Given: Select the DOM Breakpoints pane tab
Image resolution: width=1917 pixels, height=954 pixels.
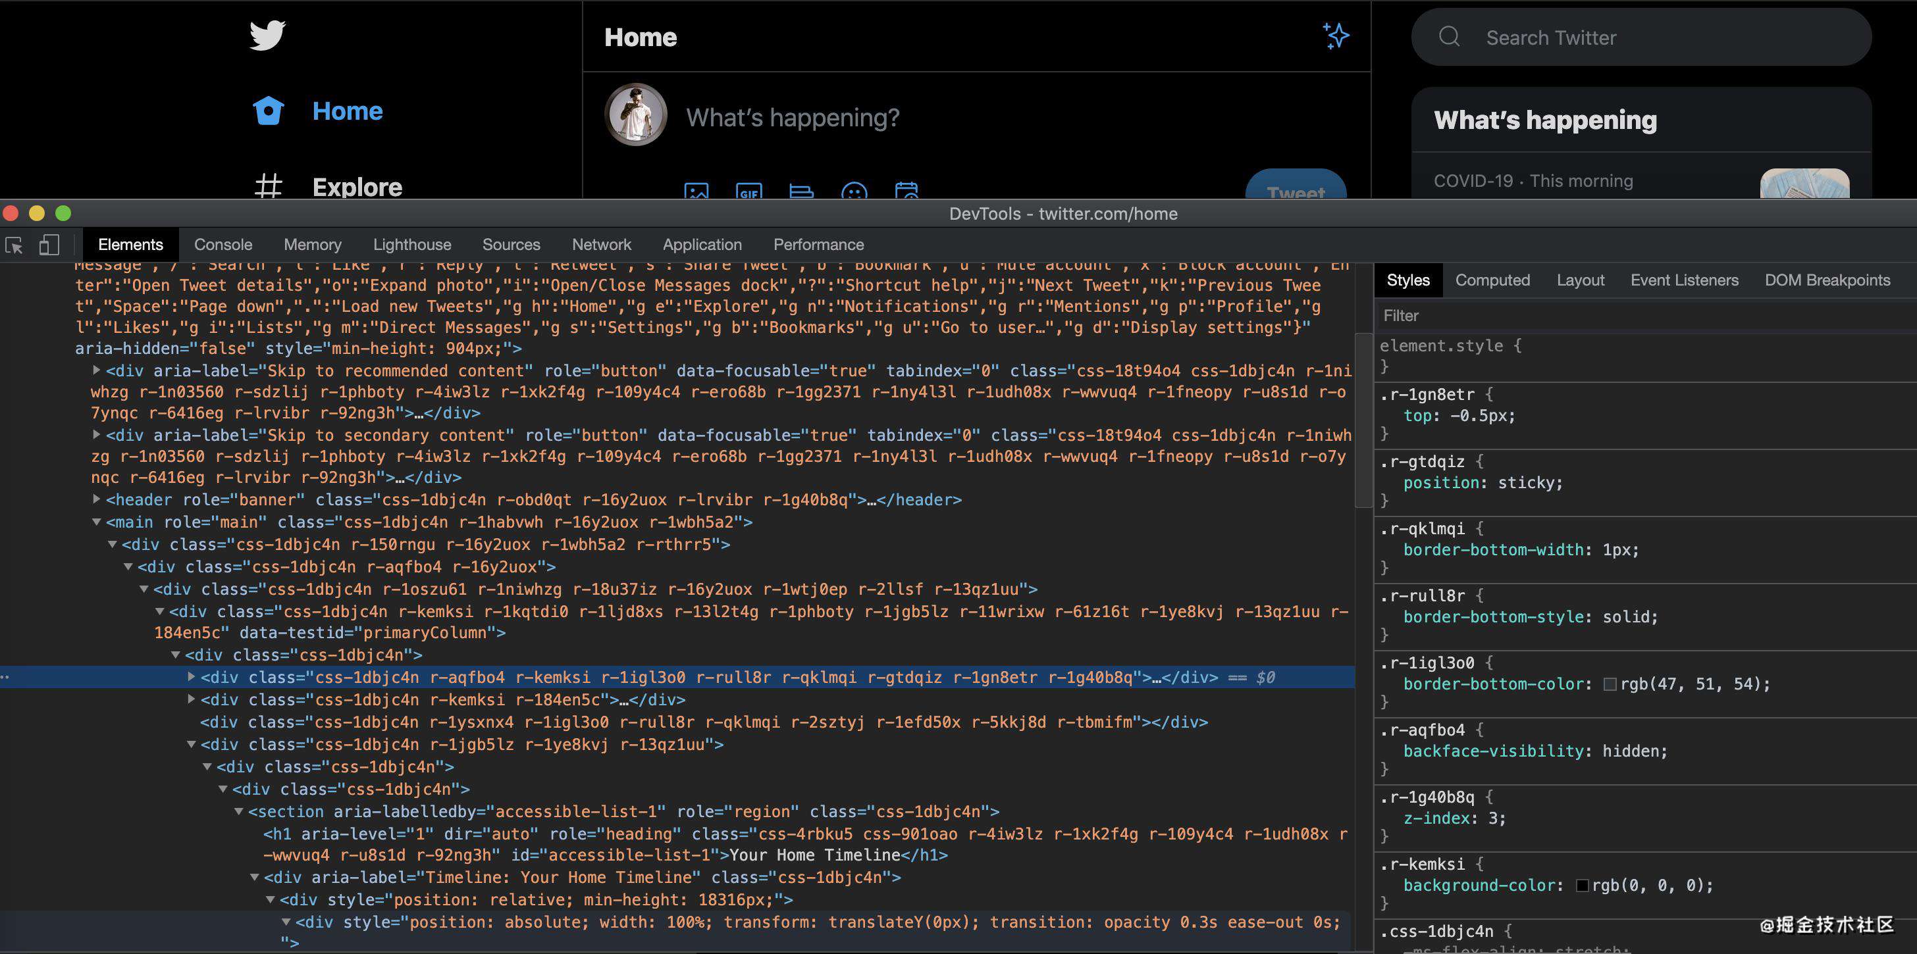Looking at the screenshot, I should click(1827, 280).
